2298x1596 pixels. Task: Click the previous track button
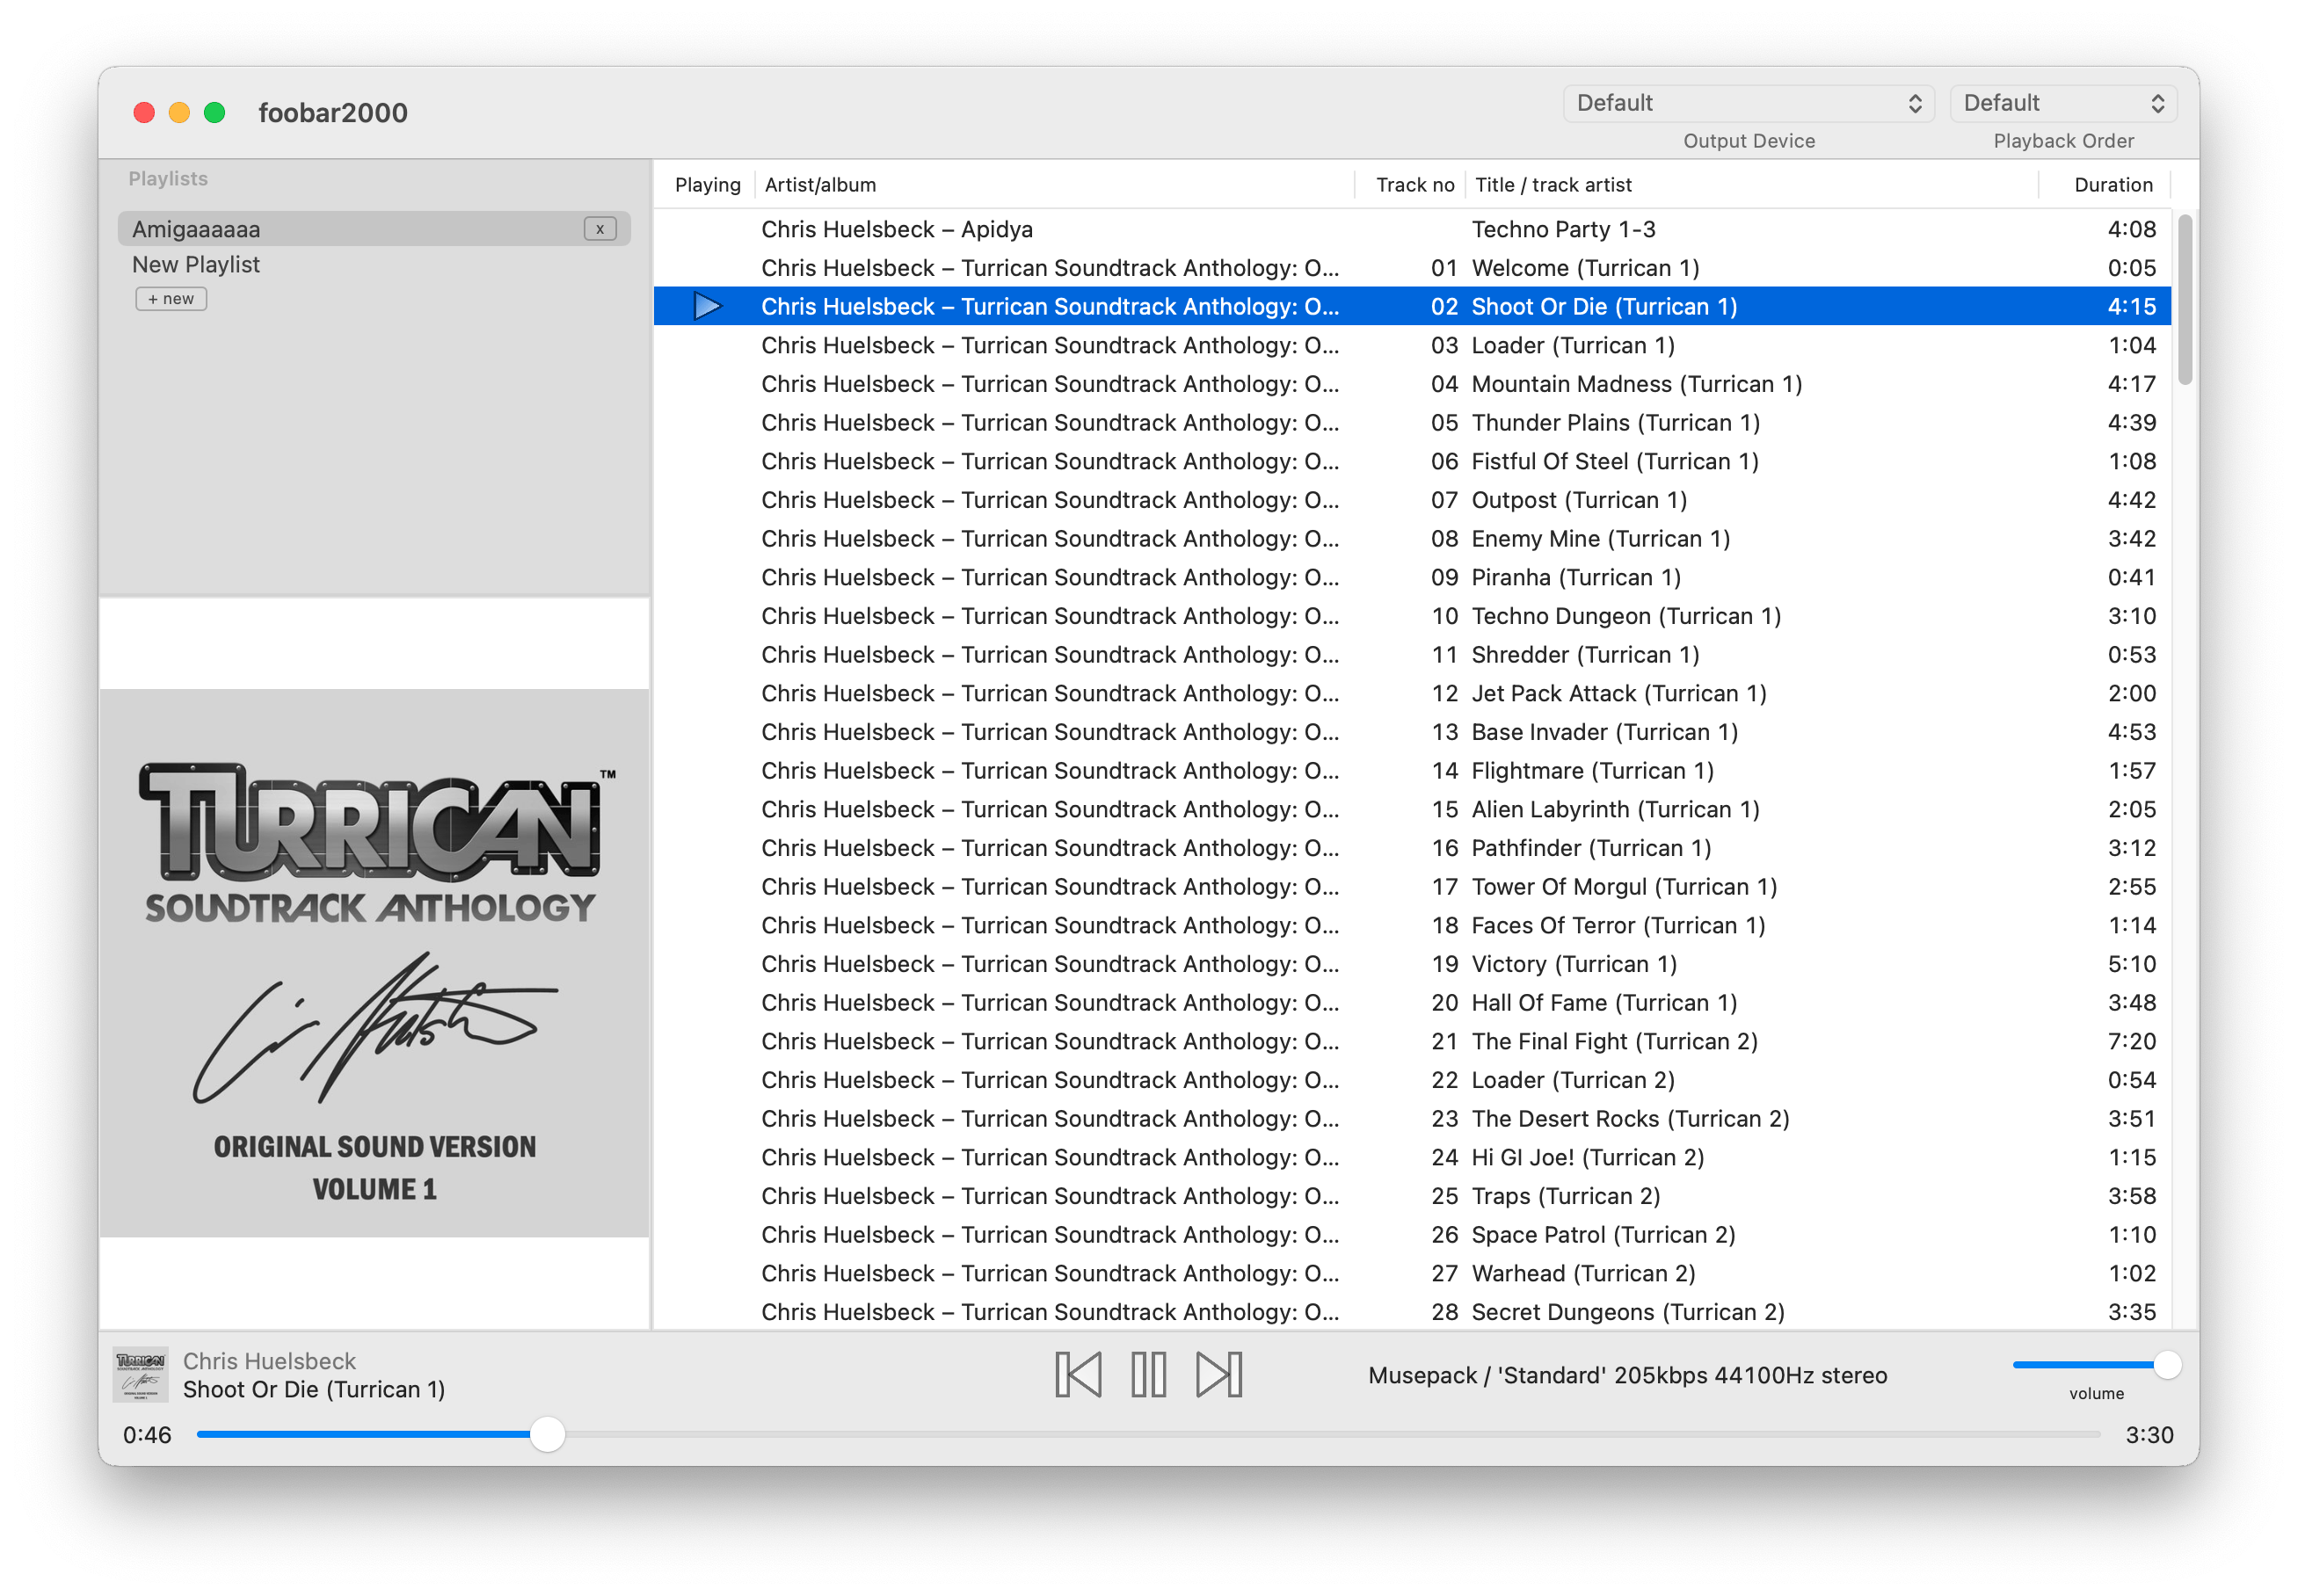pyautogui.click(x=1078, y=1374)
